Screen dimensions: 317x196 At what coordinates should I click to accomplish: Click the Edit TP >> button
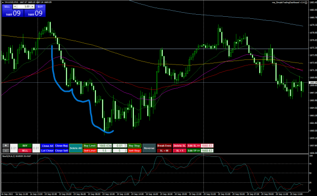[x=194, y=151]
